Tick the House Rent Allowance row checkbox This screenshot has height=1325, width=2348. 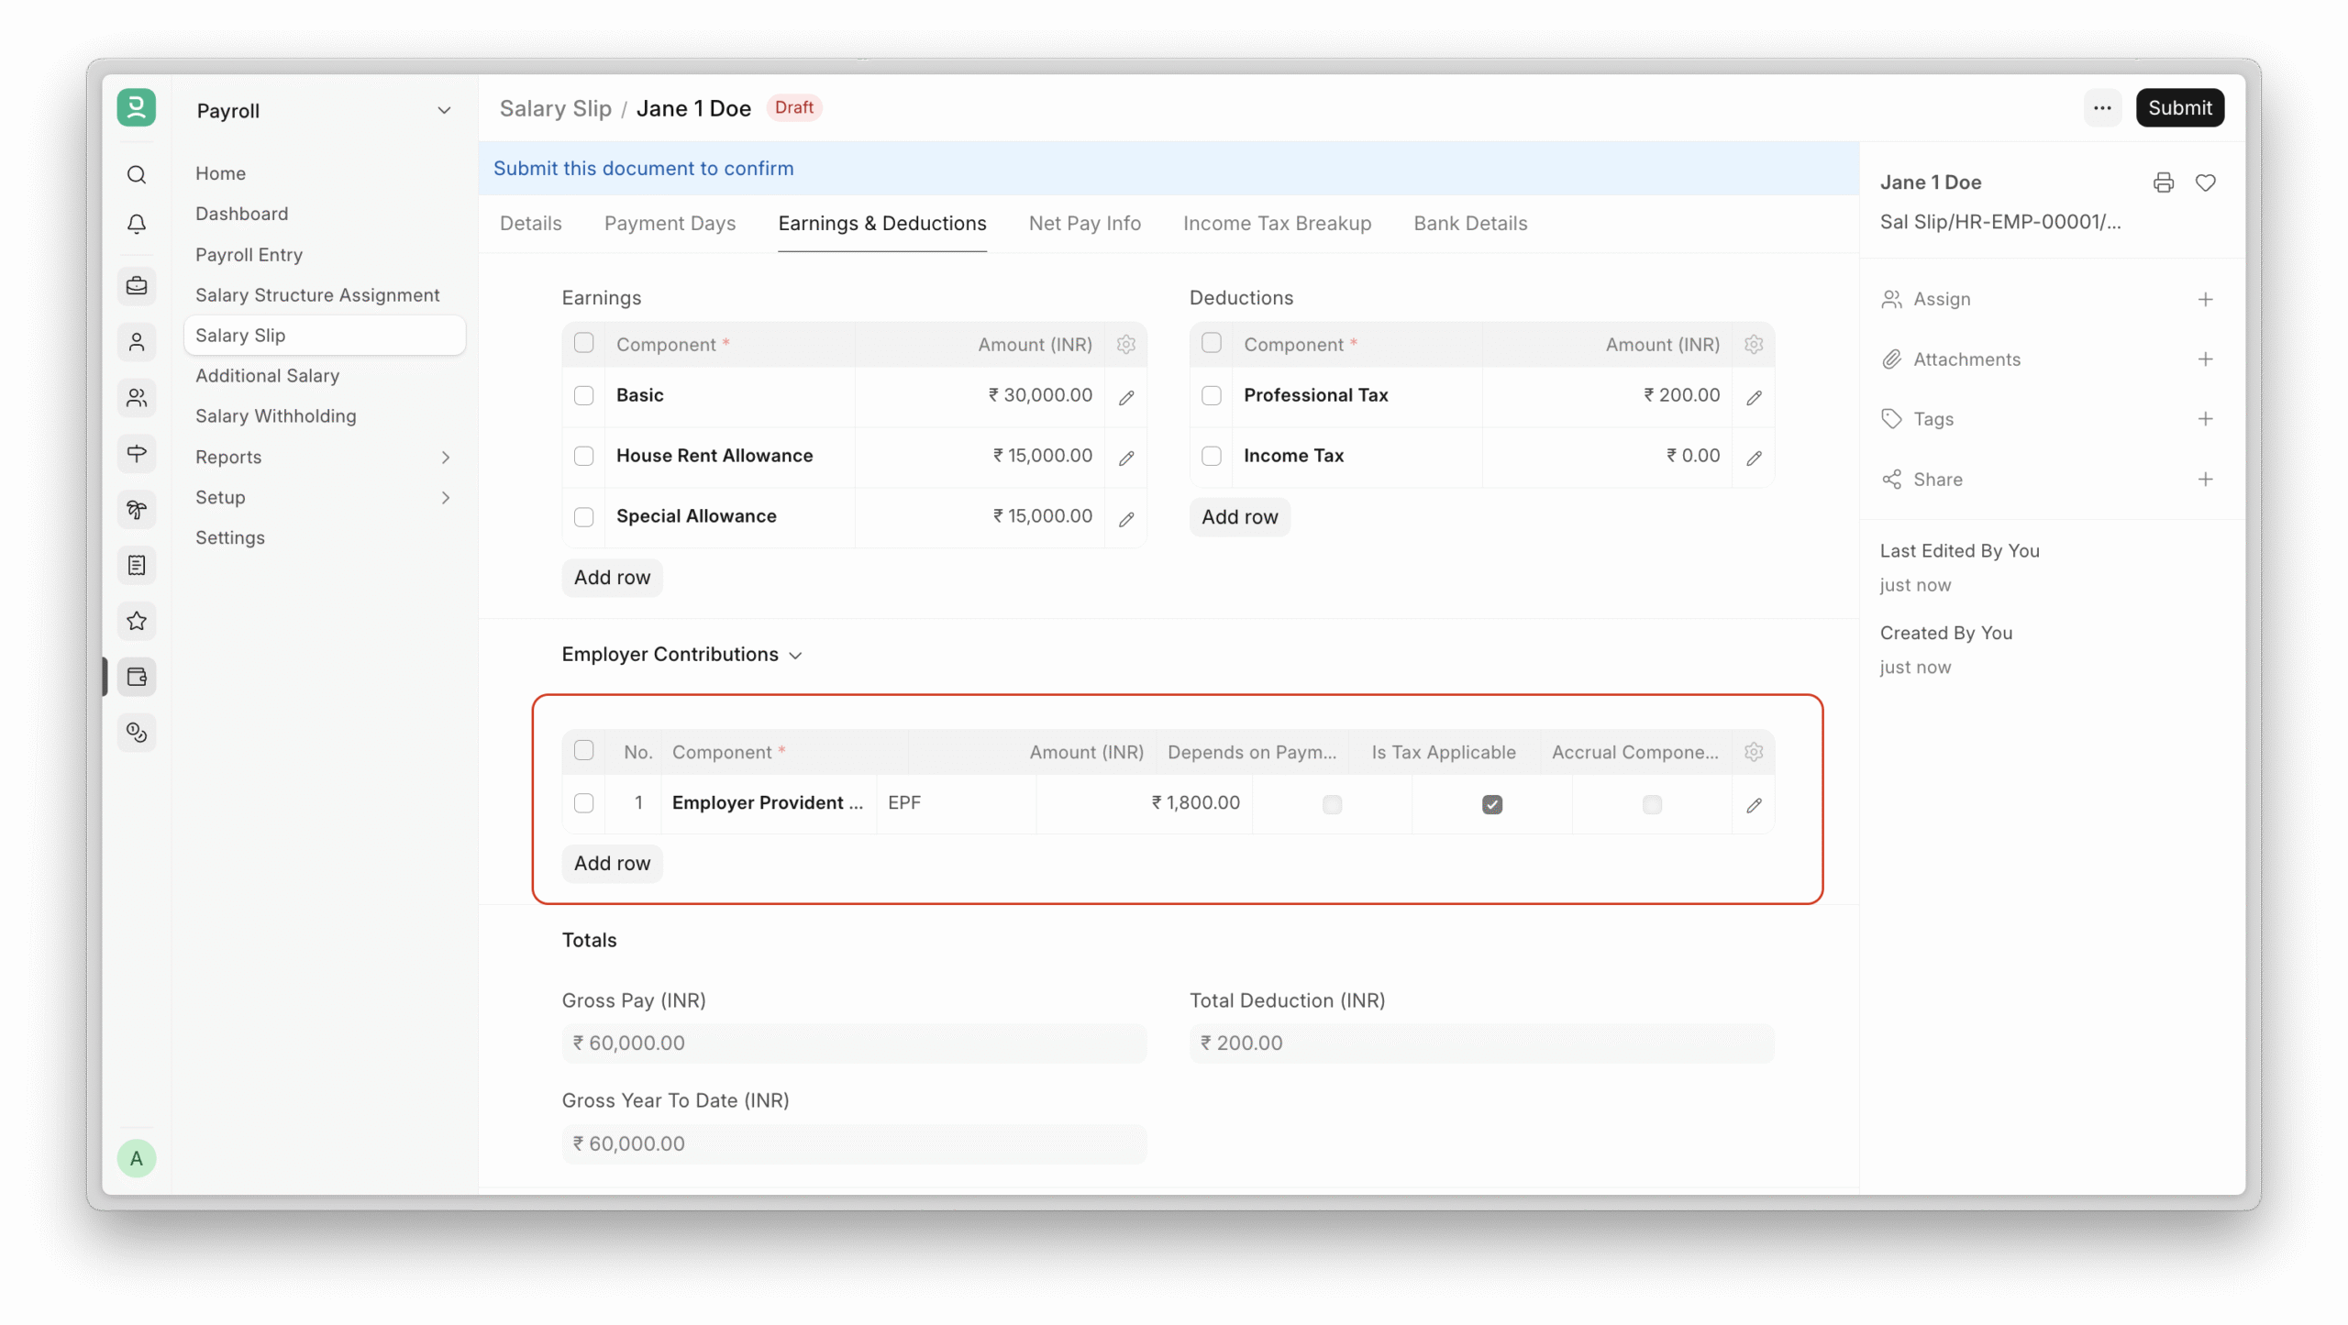point(583,456)
